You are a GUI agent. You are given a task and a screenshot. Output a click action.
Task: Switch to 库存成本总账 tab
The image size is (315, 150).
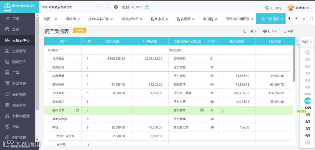click(x=99, y=19)
